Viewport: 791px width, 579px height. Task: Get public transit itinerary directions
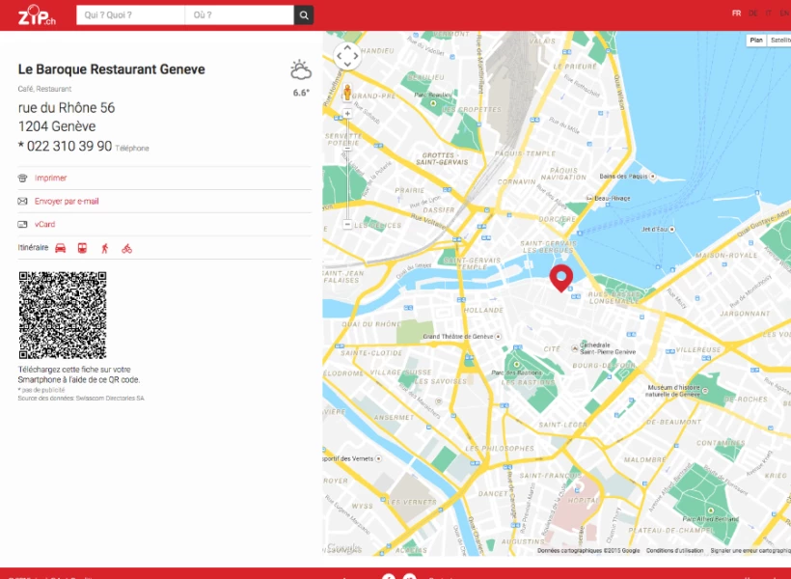(x=82, y=248)
